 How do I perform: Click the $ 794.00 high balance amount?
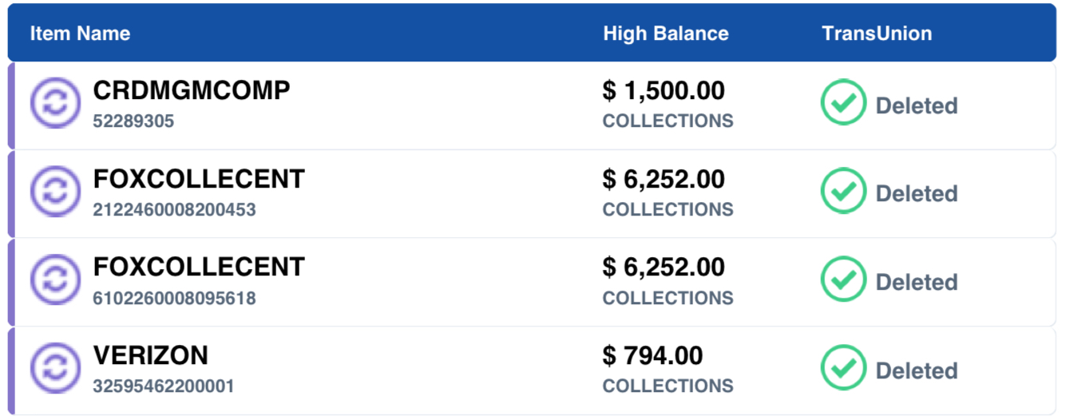click(652, 355)
